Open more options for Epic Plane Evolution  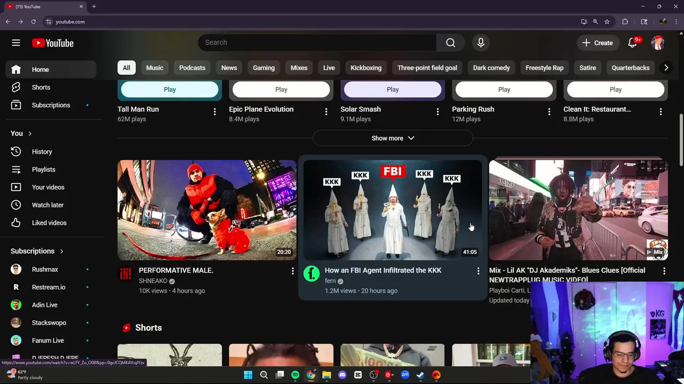click(x=326, y=111)
